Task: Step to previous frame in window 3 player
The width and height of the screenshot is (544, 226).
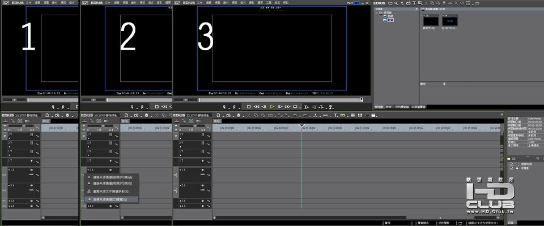Action: click(x=263, y=107)
